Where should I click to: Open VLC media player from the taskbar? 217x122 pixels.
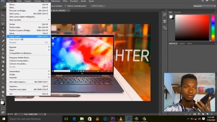point(121,119)
